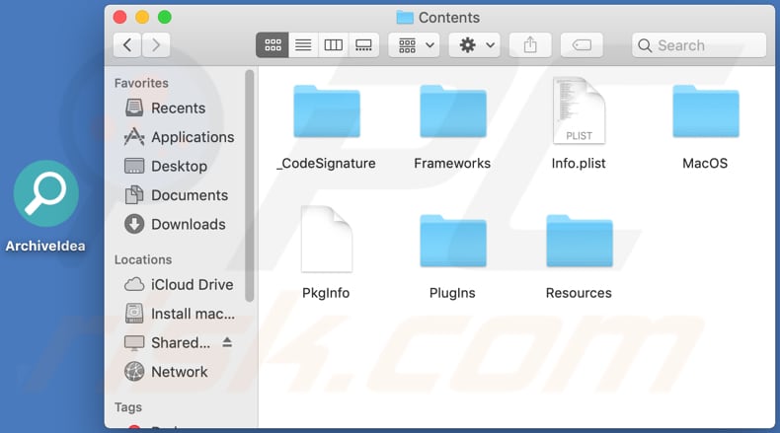Minimize the Contents window
Screen dimensions: 780x433
pos(142,18)
